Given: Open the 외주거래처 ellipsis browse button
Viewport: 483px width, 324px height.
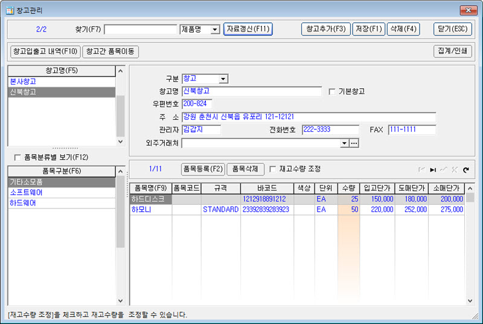Looking at the screenshot, I should [x=354, y=143].
